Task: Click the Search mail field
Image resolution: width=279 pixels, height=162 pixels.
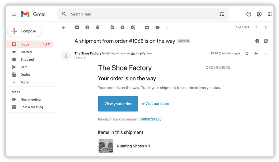Action: (143, 14)
